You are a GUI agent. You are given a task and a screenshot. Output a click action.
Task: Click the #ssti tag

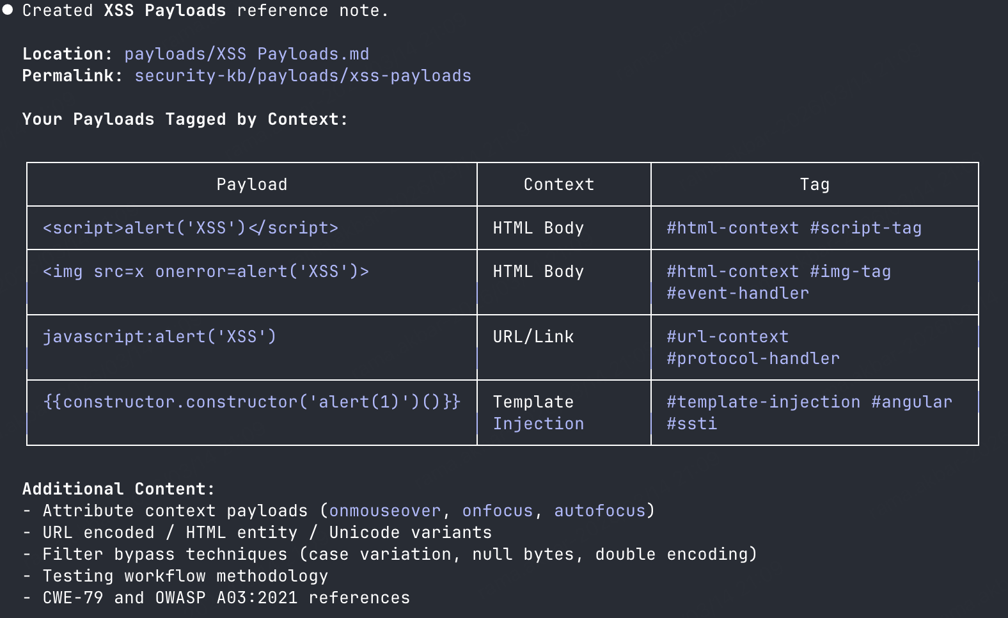(x=691, y=424)
